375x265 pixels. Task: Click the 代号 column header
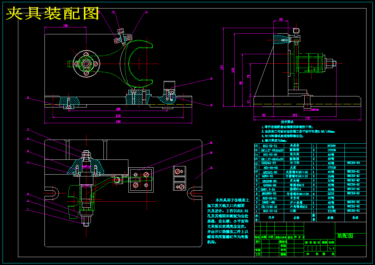[271, 218]
